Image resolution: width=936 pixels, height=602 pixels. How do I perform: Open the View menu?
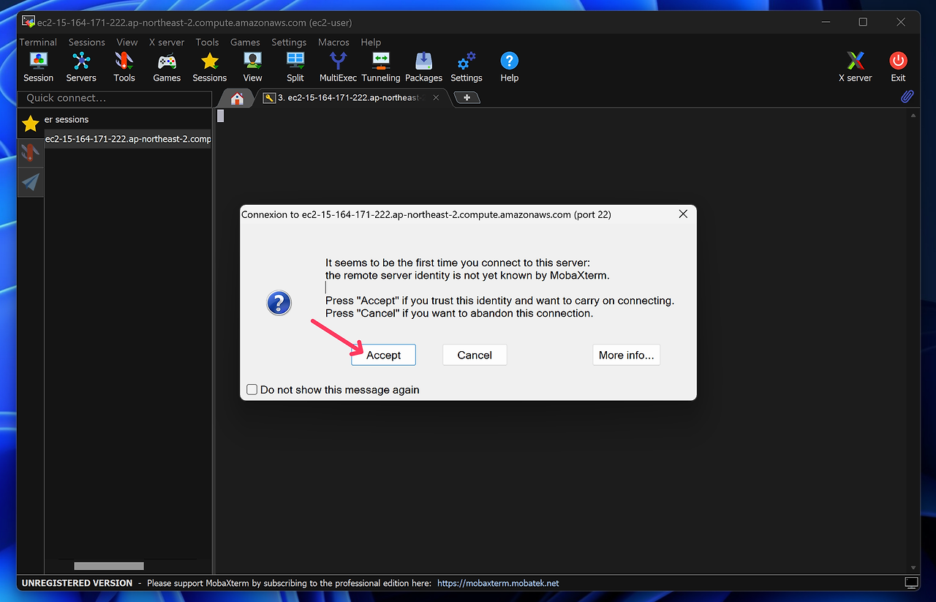click(x=127, y=42)
